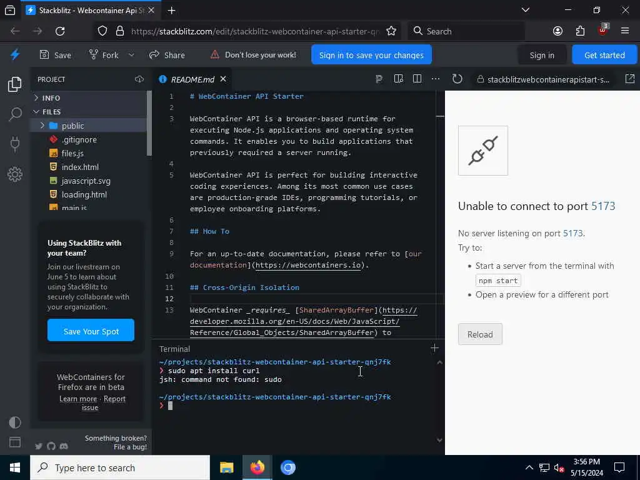Click the StackBlitz lightning logo
This screenshot has width=640, height=480.
click(x=15, y=55)
